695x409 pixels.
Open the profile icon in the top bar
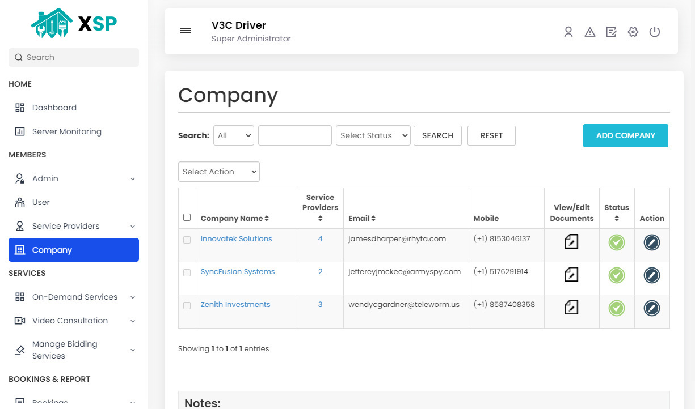[568, 32]
